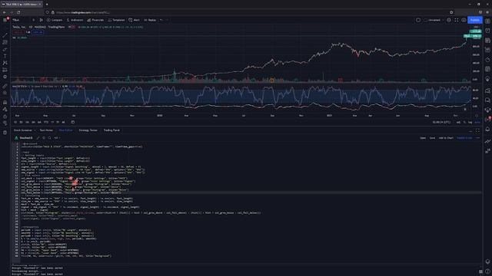The width and height of the screenshot is (492, 276).
Task: Open the Stock Screener tab
Action: (x=22, y=130)
